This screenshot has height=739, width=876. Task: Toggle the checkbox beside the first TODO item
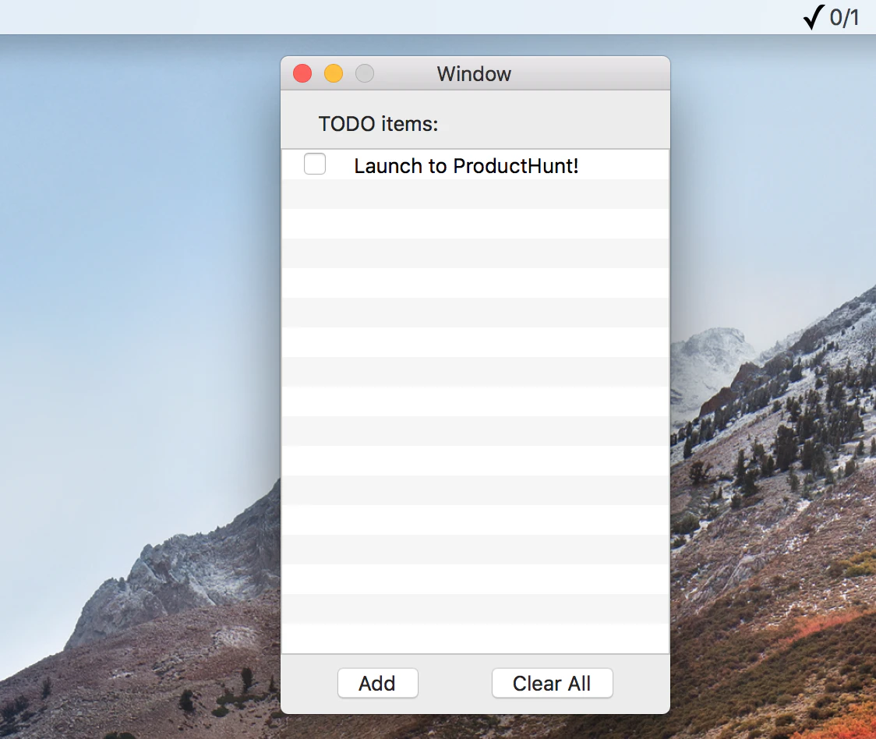click(315, 164)
